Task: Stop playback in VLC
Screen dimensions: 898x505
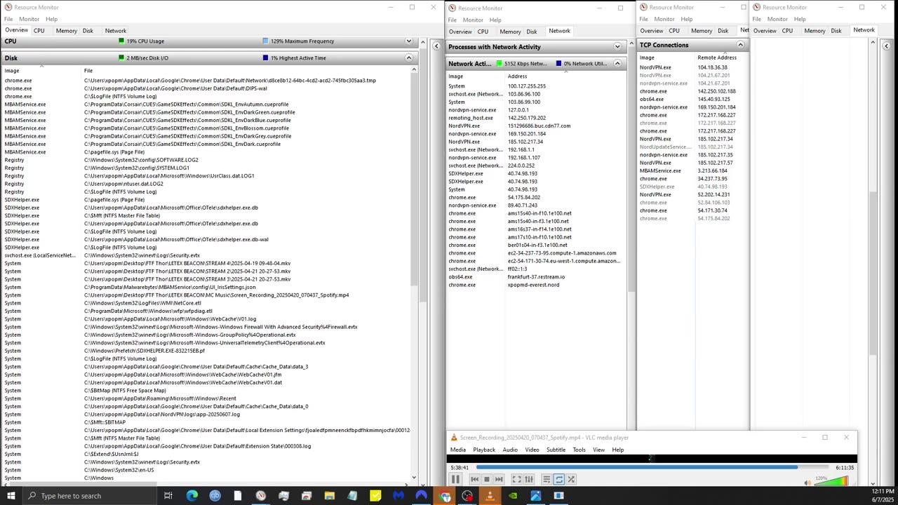Action: tap(486, 479)
